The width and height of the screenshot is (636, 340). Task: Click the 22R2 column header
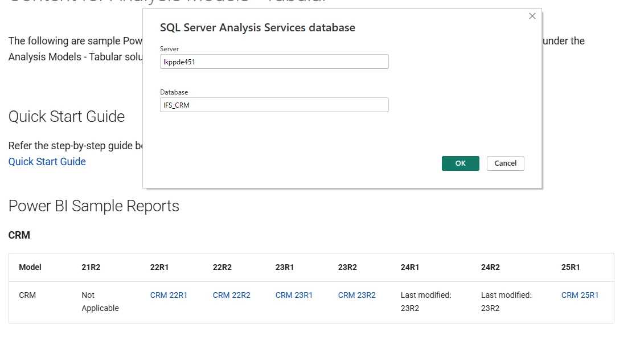pyautogui.click(x=222, y=267)
